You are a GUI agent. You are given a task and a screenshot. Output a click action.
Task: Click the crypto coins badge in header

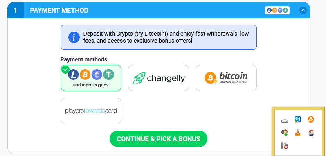(277, 10)
